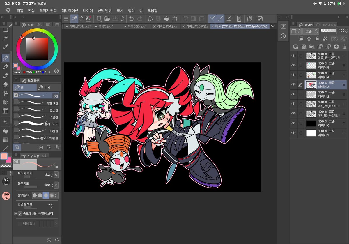The width and height of the screenshot is (349, 244).
Task: Click the 불투명도 stepper arrows
Action: (x=52, y=185)
